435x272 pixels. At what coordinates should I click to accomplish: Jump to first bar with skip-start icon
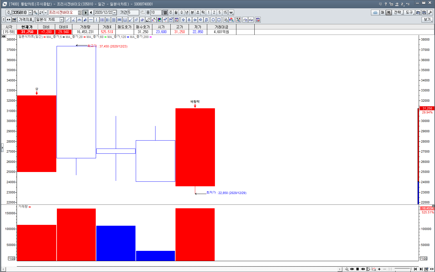415,269
